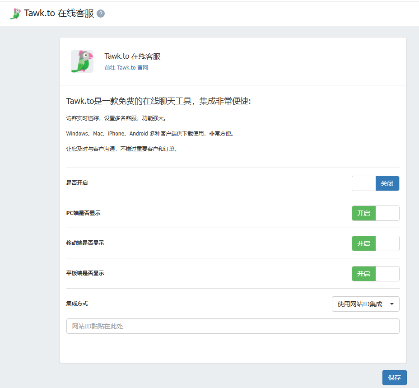Click the Windows、Mac、iPhone、Android description line
This screenshot has height=388, width=419.
point(151,134)
